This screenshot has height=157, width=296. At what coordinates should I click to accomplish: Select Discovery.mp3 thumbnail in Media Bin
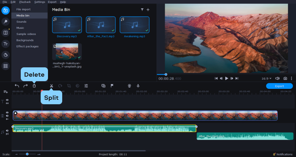(67, 25)
